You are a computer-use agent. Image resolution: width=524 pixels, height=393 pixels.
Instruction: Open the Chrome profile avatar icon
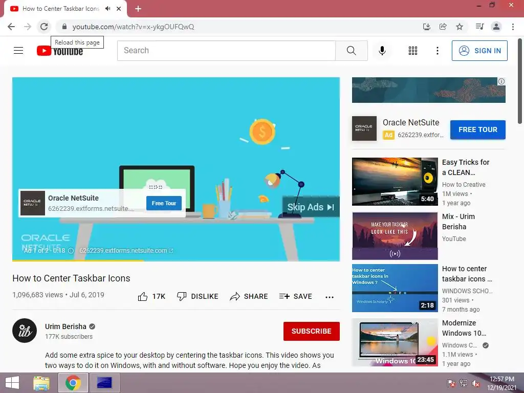tap(496, 27)
